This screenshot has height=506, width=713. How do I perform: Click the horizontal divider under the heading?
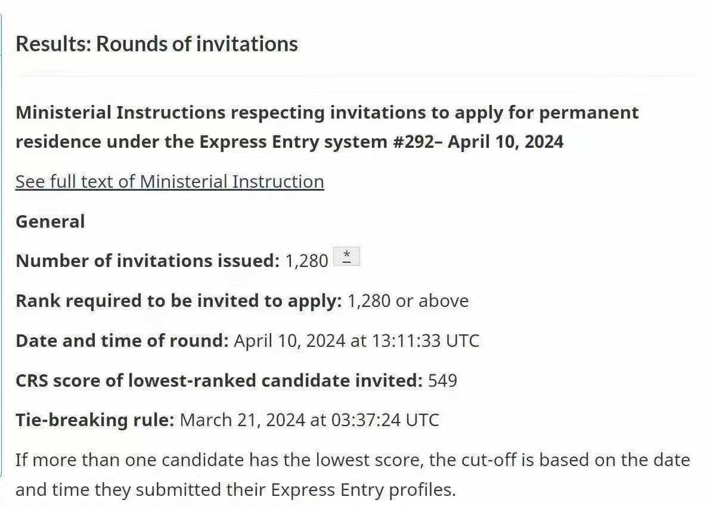click(x=355, y=74)
